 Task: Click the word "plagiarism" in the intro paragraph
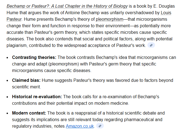pyautogui.click(x=16, y=46)
